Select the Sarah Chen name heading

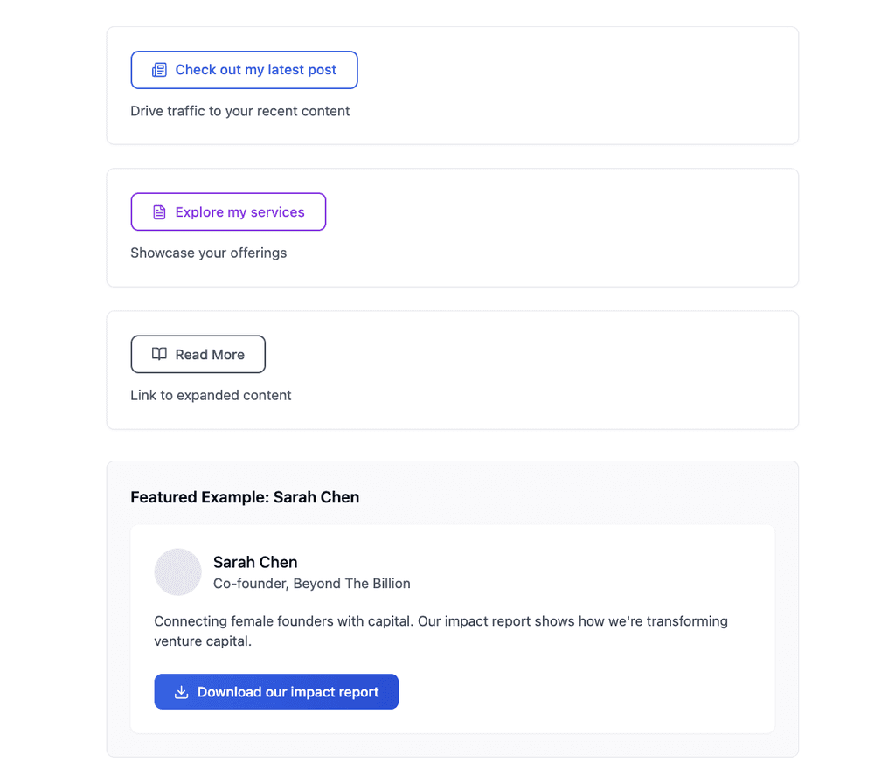[255, 562]
